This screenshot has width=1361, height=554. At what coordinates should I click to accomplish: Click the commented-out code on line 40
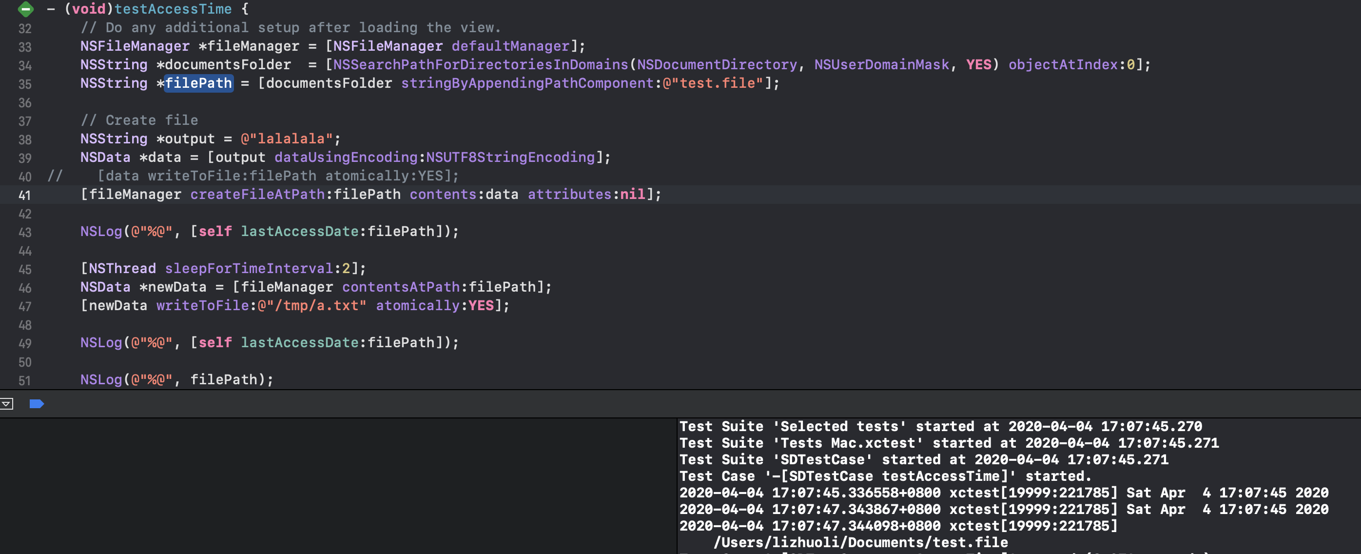(278, 176)
